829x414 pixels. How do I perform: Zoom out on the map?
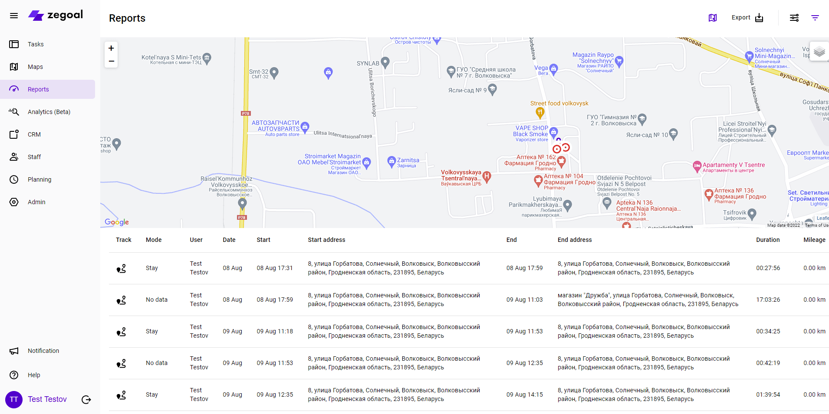pos(111,61)
